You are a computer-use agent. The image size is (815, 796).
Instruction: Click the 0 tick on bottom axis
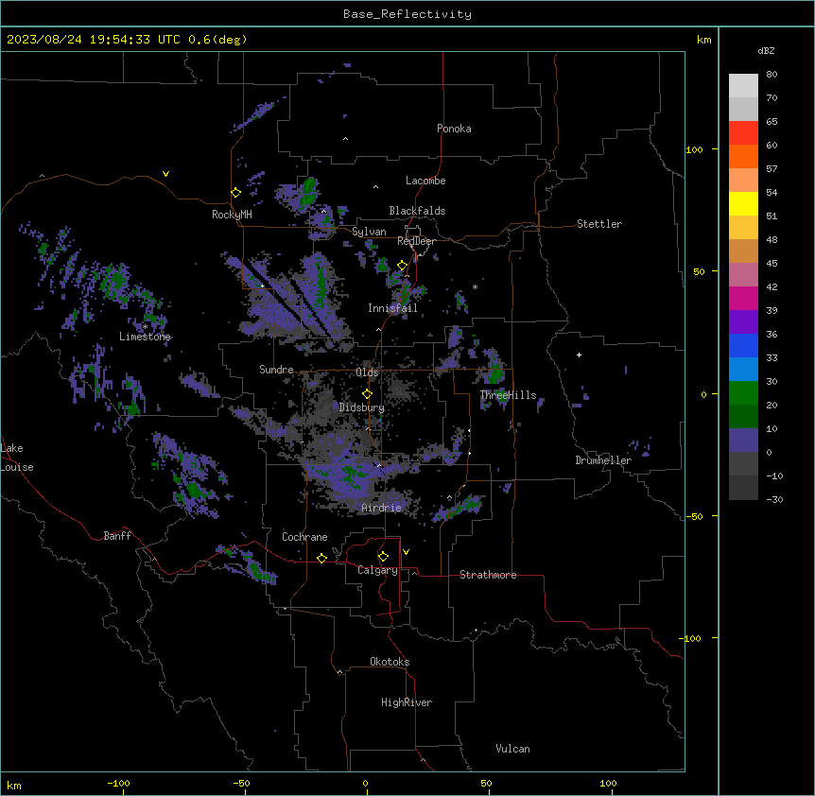[x=365, y=784]
